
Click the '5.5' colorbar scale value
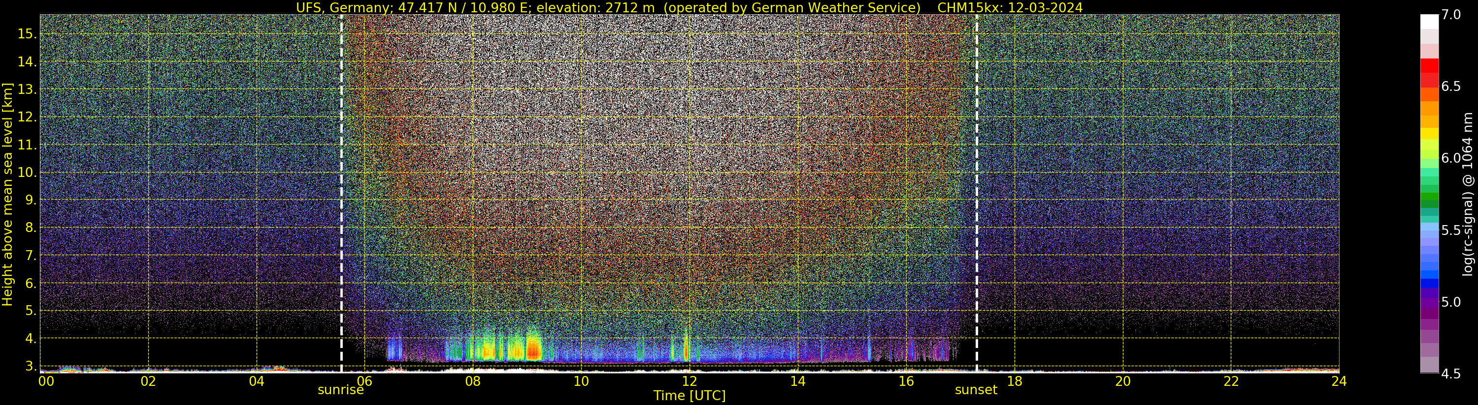click(1451, 231)
